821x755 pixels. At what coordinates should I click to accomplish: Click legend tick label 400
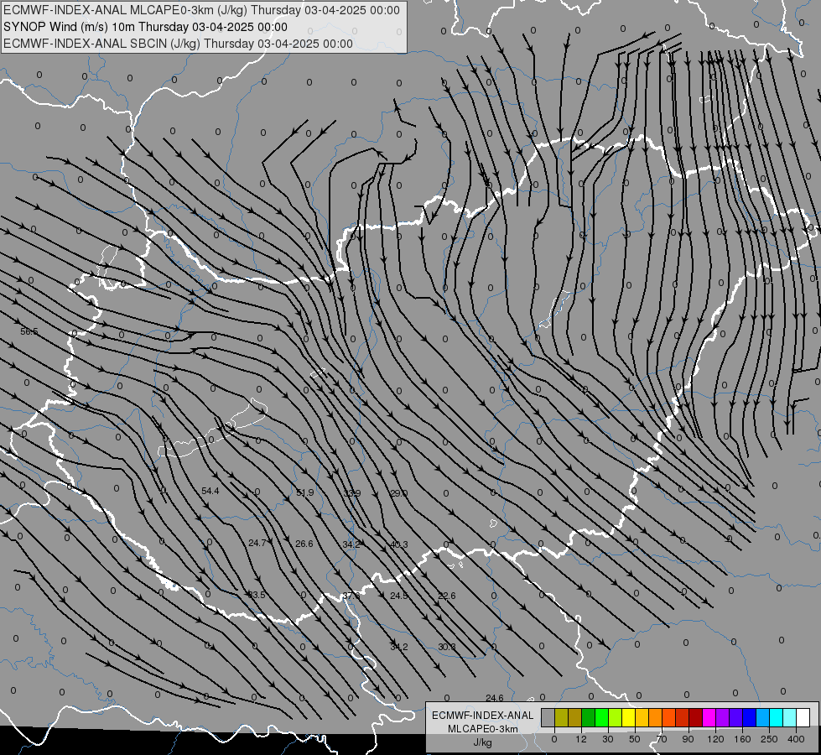796,739
